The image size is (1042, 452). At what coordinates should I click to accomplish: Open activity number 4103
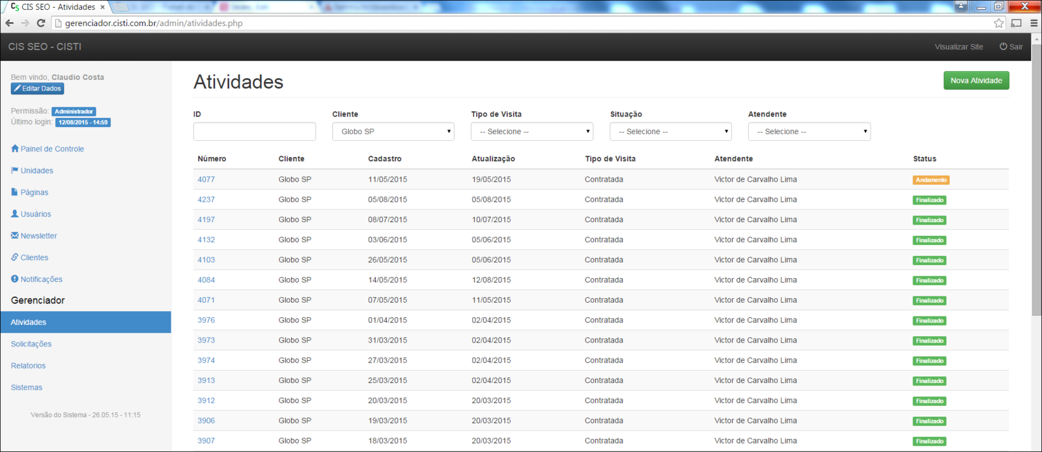tap(206, 260)
